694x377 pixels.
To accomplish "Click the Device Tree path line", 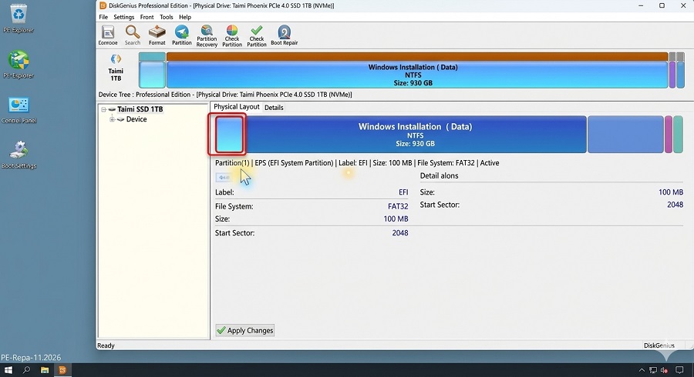I will (x=225, y=95).
